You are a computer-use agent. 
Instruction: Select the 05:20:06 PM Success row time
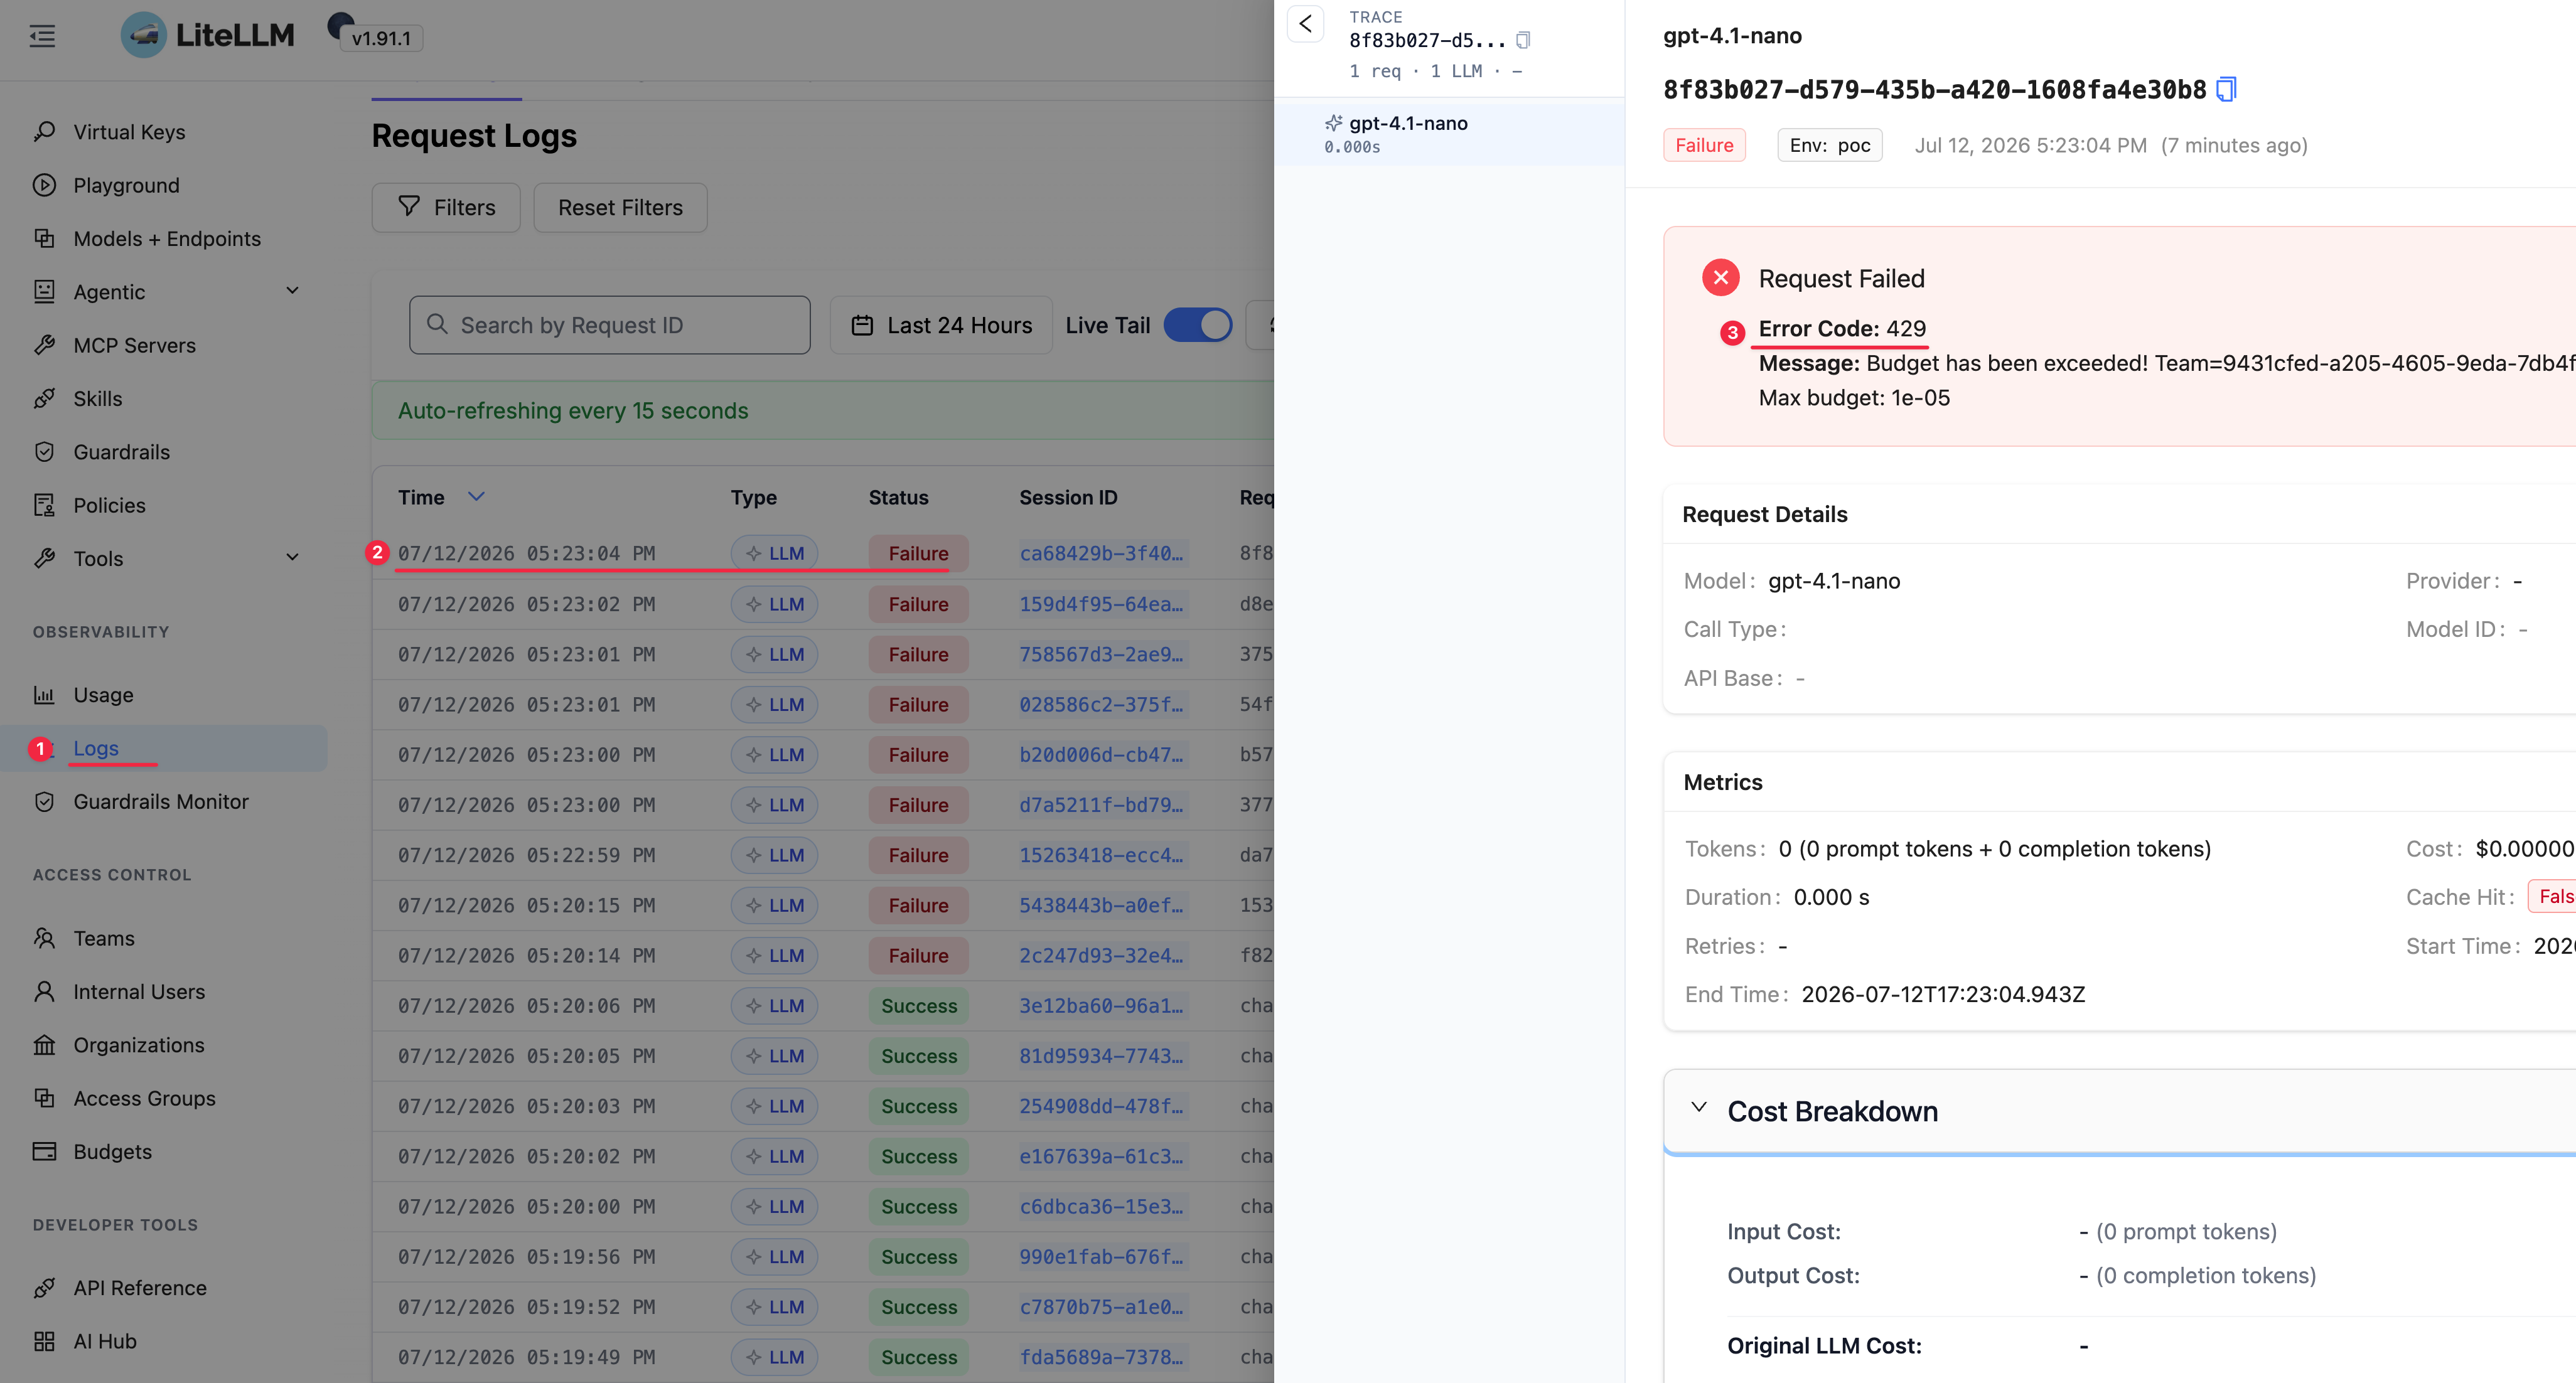[x=526, y=1006]
